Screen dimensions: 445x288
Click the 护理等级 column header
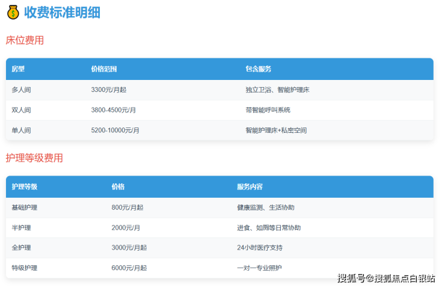point(25,187)
